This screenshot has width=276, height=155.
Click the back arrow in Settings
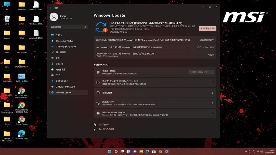tap(51, 8)
